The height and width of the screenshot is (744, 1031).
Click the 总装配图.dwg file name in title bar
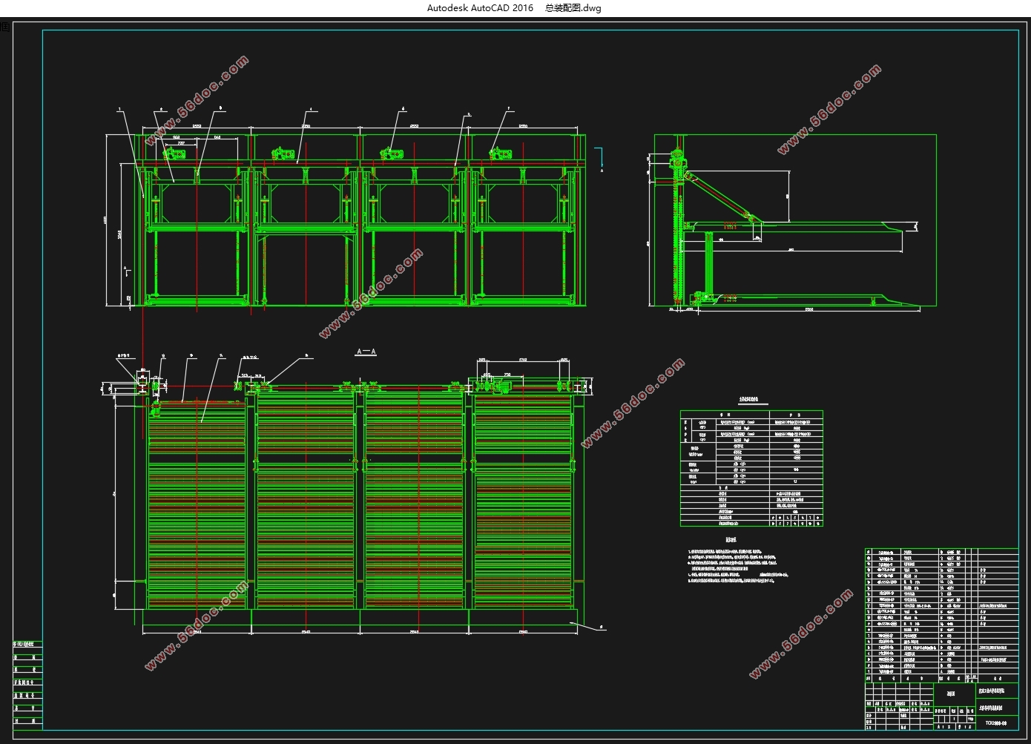(x=573, y=8)
